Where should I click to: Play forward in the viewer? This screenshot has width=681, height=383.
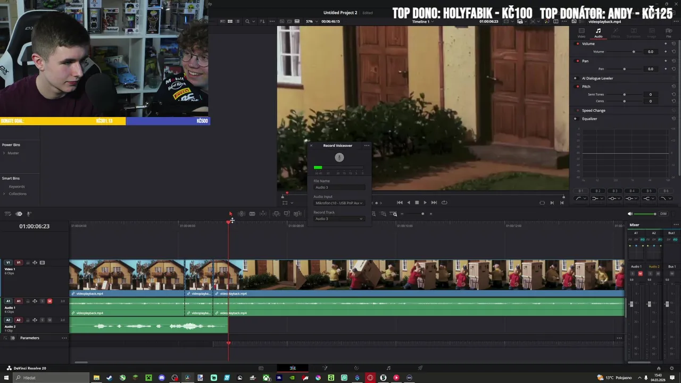tap(425, 202)
